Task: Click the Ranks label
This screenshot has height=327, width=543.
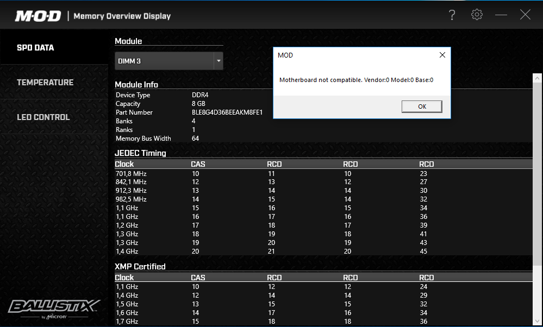Action: (x=124, y=130)
